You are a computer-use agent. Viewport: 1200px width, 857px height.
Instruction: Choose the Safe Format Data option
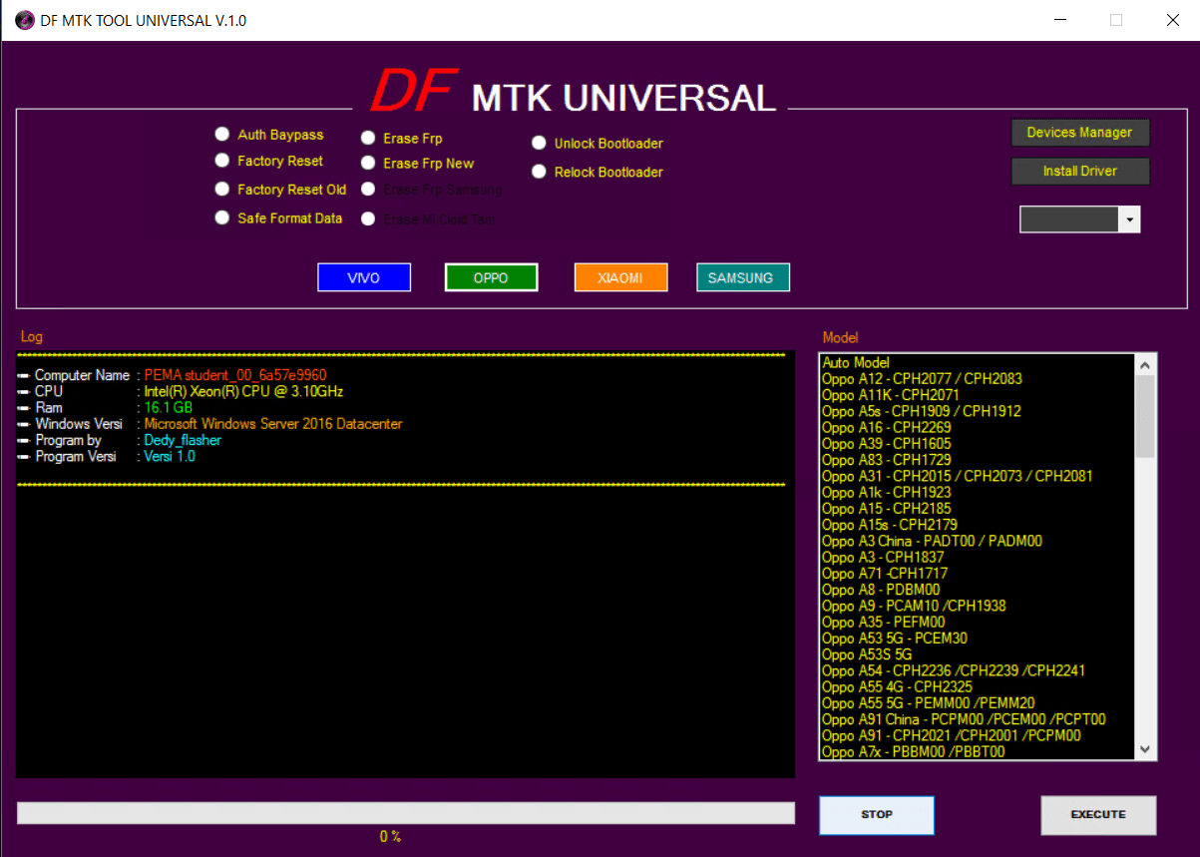tap(221, 217)
